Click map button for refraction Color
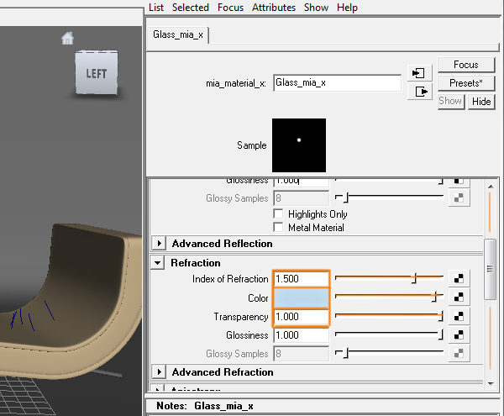This screenshot has height=416, width=504. click(459, 298)
